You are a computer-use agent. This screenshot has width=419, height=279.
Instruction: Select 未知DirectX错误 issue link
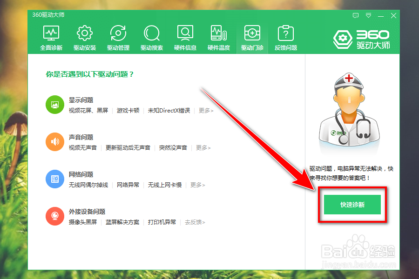[x=169, y=111]
